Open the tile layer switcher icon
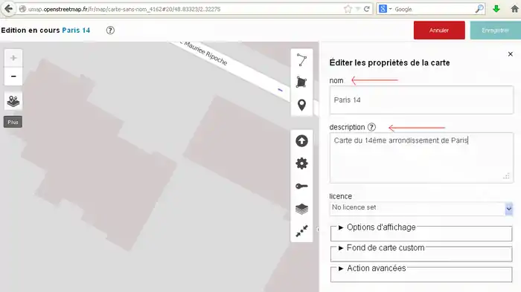521x292 pixels. tap(13, 101)
